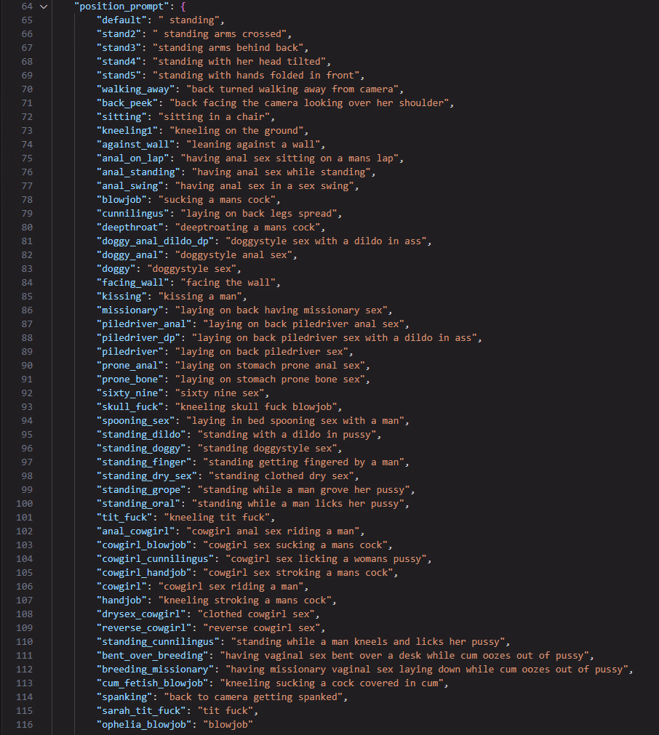Place cursor on the "default" key
The image size is (659, 735).
pos(122,20)
